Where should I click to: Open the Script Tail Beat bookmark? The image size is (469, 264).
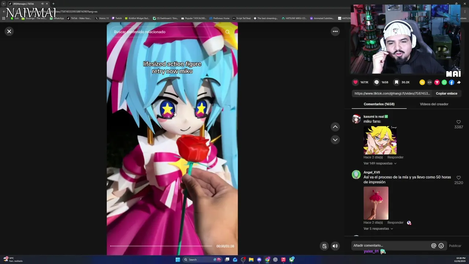[242, 18]
